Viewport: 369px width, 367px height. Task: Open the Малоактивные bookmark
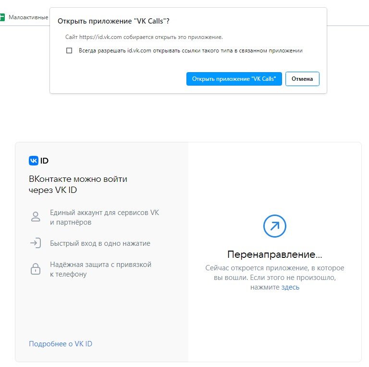tap(28, 17)
